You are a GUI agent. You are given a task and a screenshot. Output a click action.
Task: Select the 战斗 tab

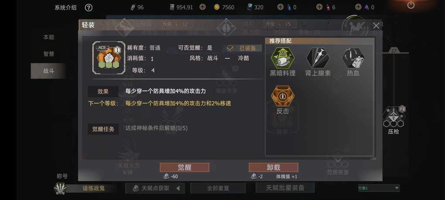click(48, 71)
